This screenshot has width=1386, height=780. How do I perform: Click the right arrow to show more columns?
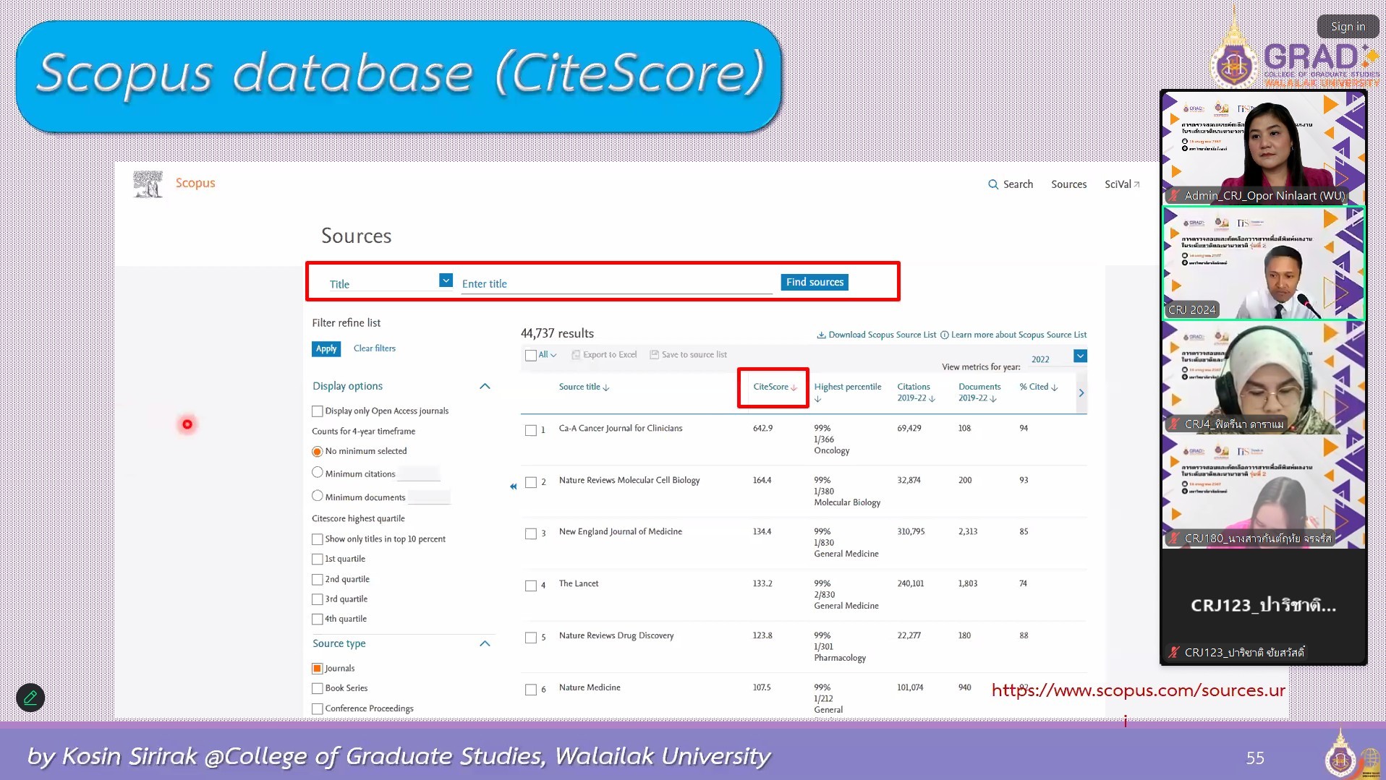(x=1081, y=393)
